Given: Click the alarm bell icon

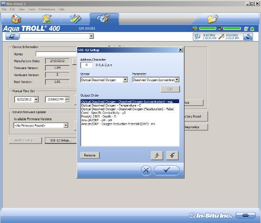Looking at the screenshot, I should (x=252, y=29).
